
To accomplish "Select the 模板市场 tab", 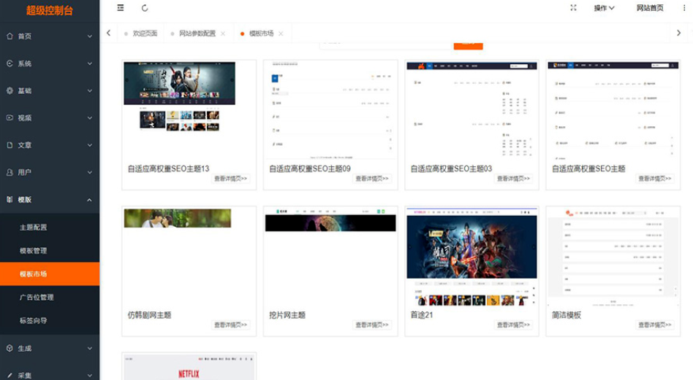I will [261, 34].
